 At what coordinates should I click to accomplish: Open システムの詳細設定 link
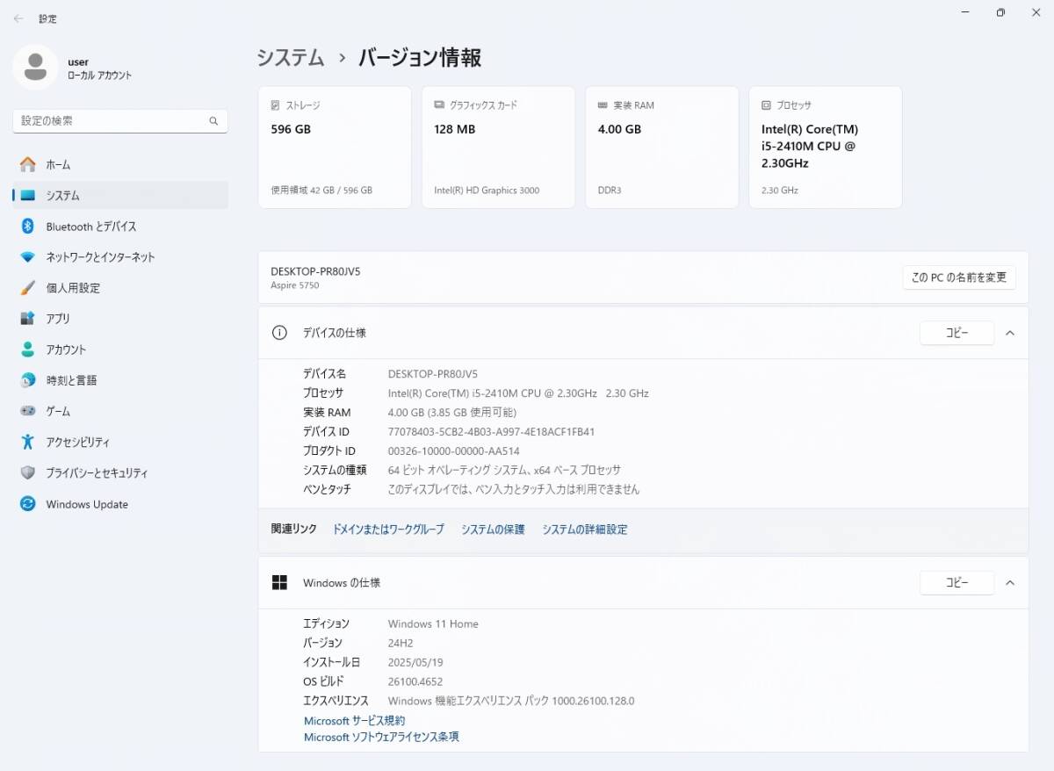coord(585,530)
